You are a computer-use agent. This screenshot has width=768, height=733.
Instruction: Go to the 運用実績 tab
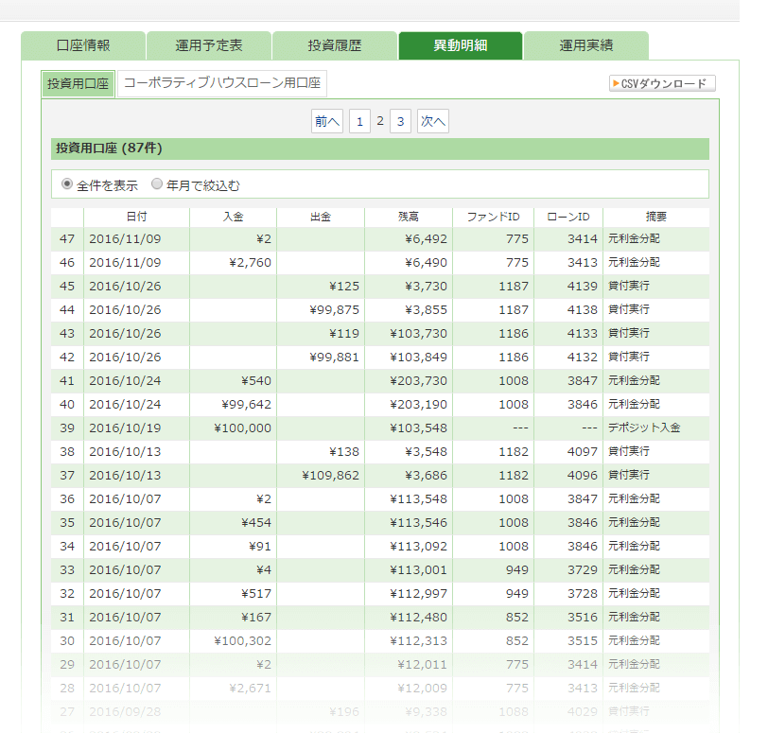coord(586,45)
